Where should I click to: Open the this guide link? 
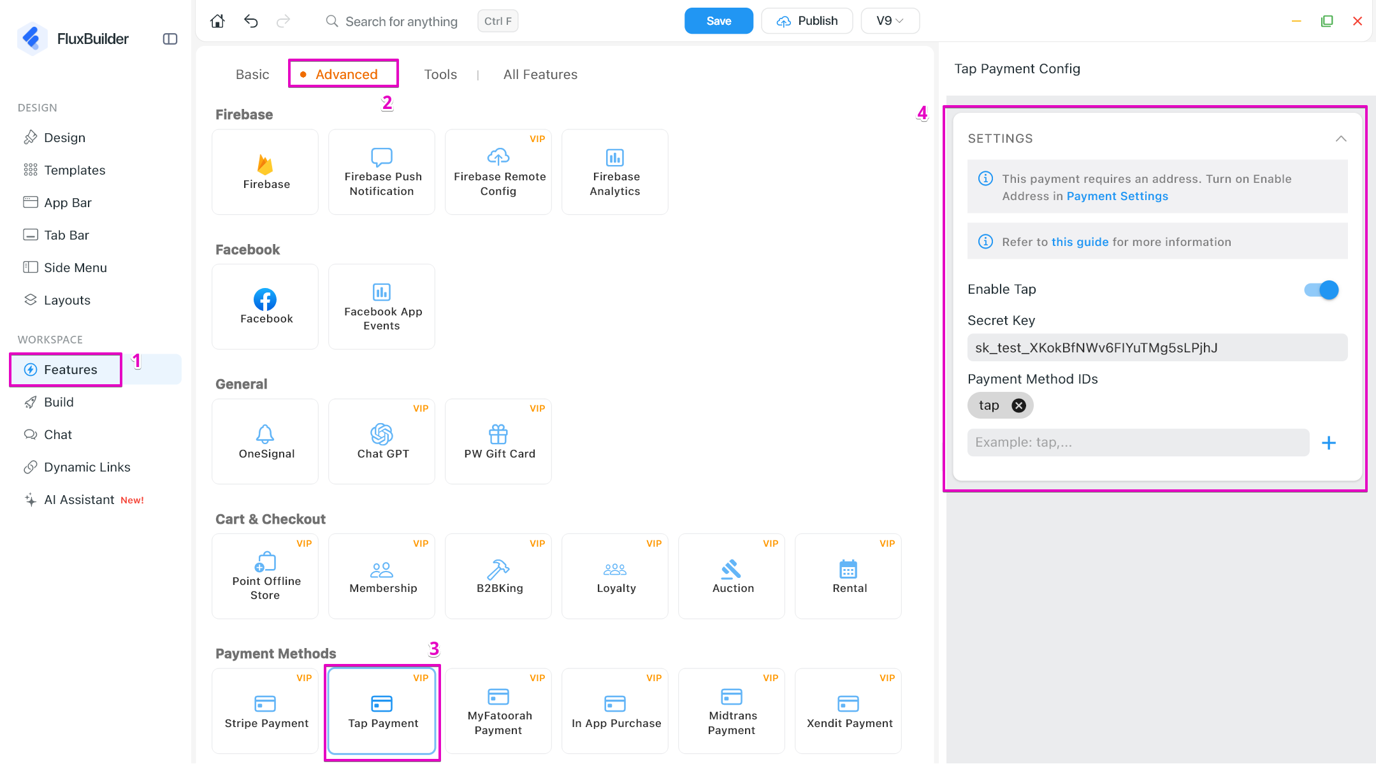(x=1080, y=242)
